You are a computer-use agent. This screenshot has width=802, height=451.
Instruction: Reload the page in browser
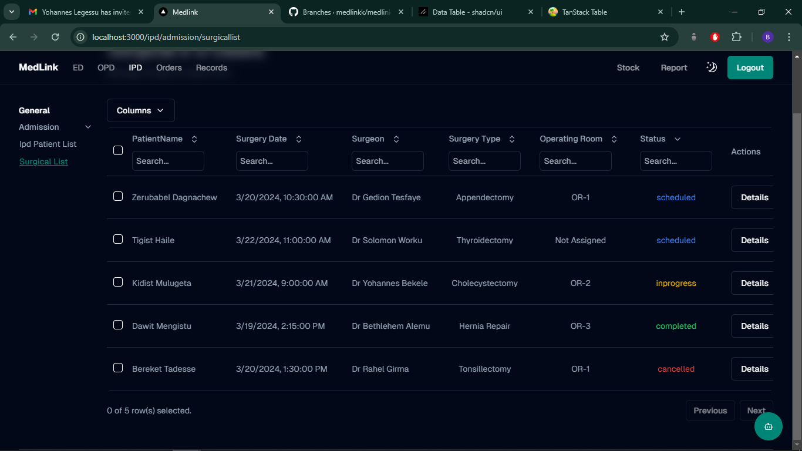click(55, 37)
